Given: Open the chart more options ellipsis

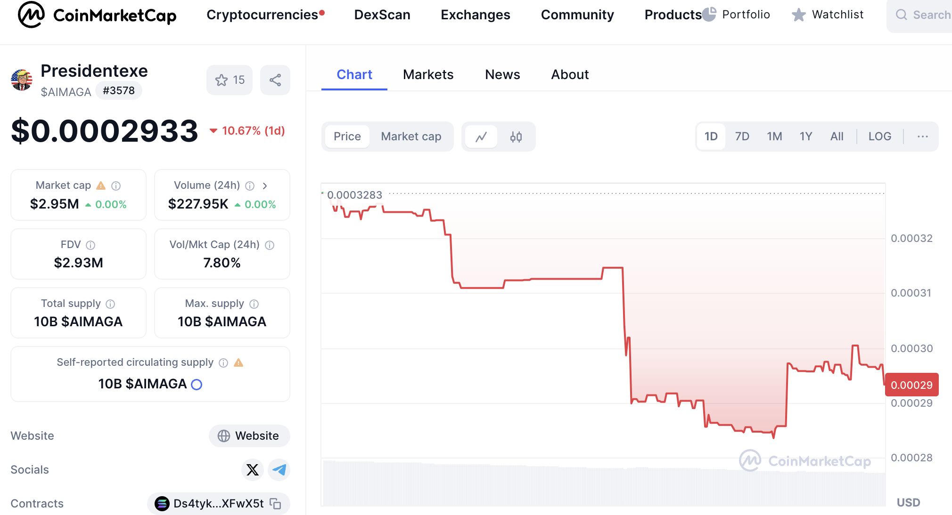Looking at the screenshot, I should pos(922,137).
